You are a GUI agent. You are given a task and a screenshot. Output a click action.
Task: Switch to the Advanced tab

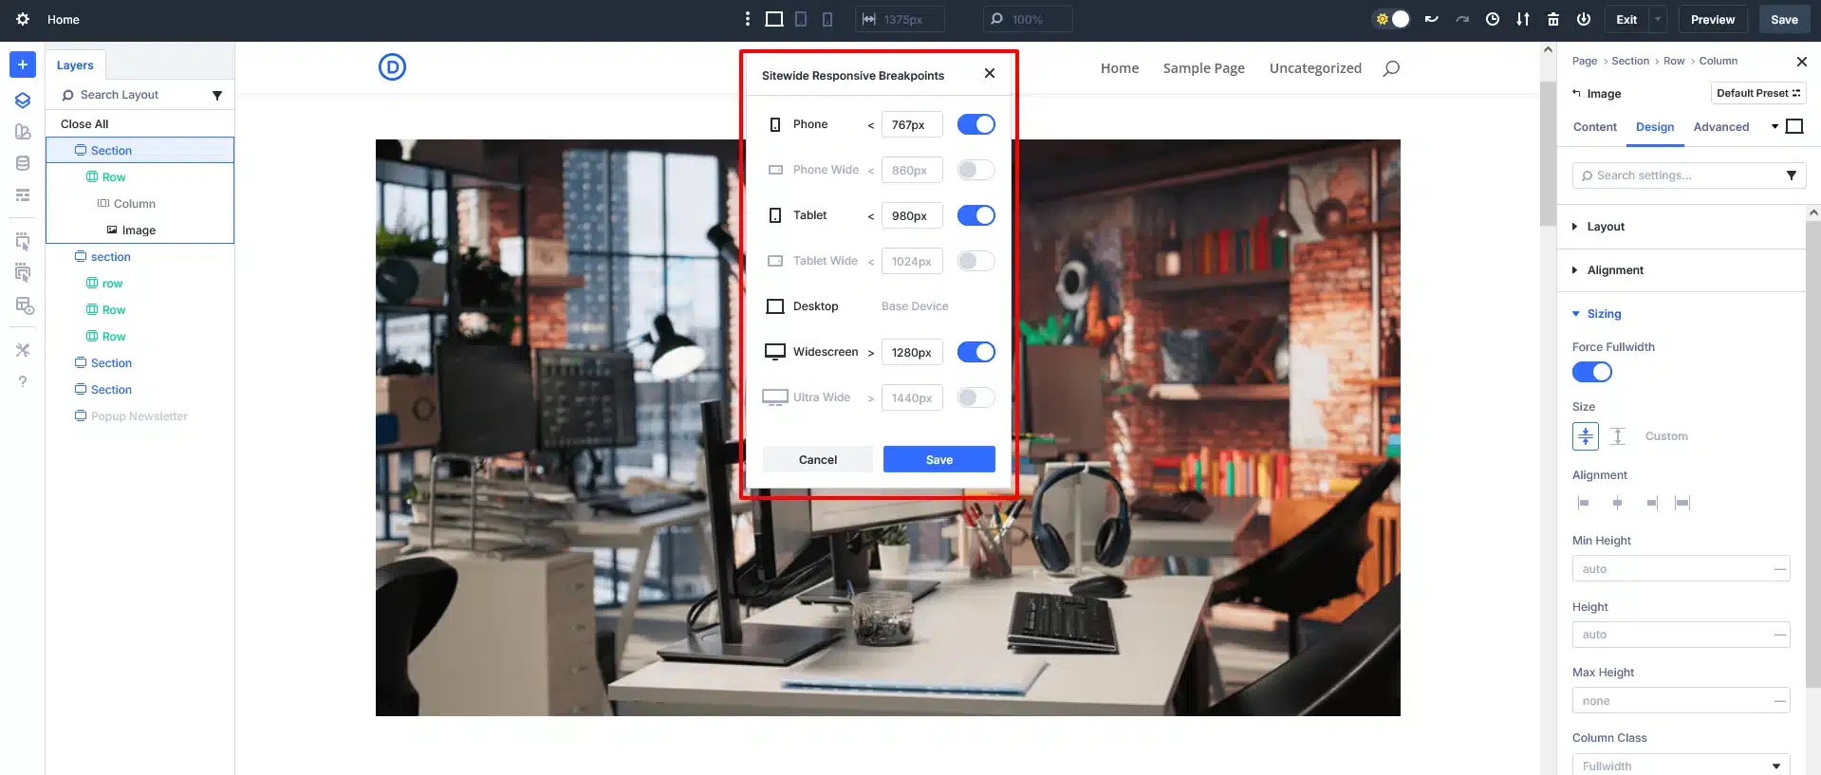click(x=1720, y=127)
